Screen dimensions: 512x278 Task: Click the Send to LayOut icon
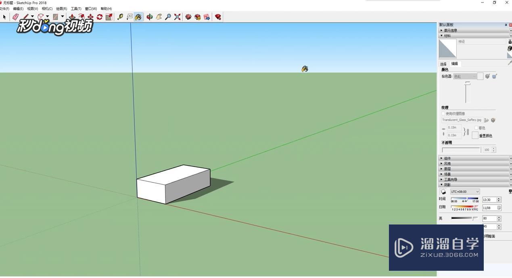pos(207,17)
